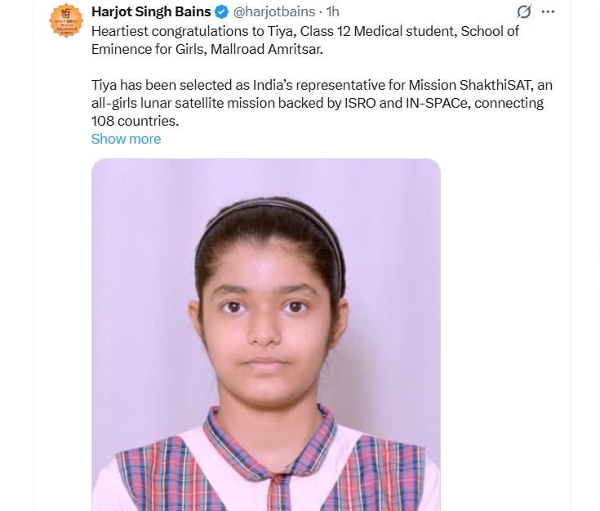Viewport: 600px width, 511px height.
Task: Expand the tweet with Show more
Action: (126, 139)
